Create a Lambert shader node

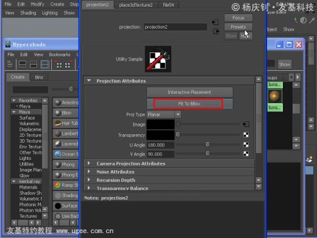point(66,134)
